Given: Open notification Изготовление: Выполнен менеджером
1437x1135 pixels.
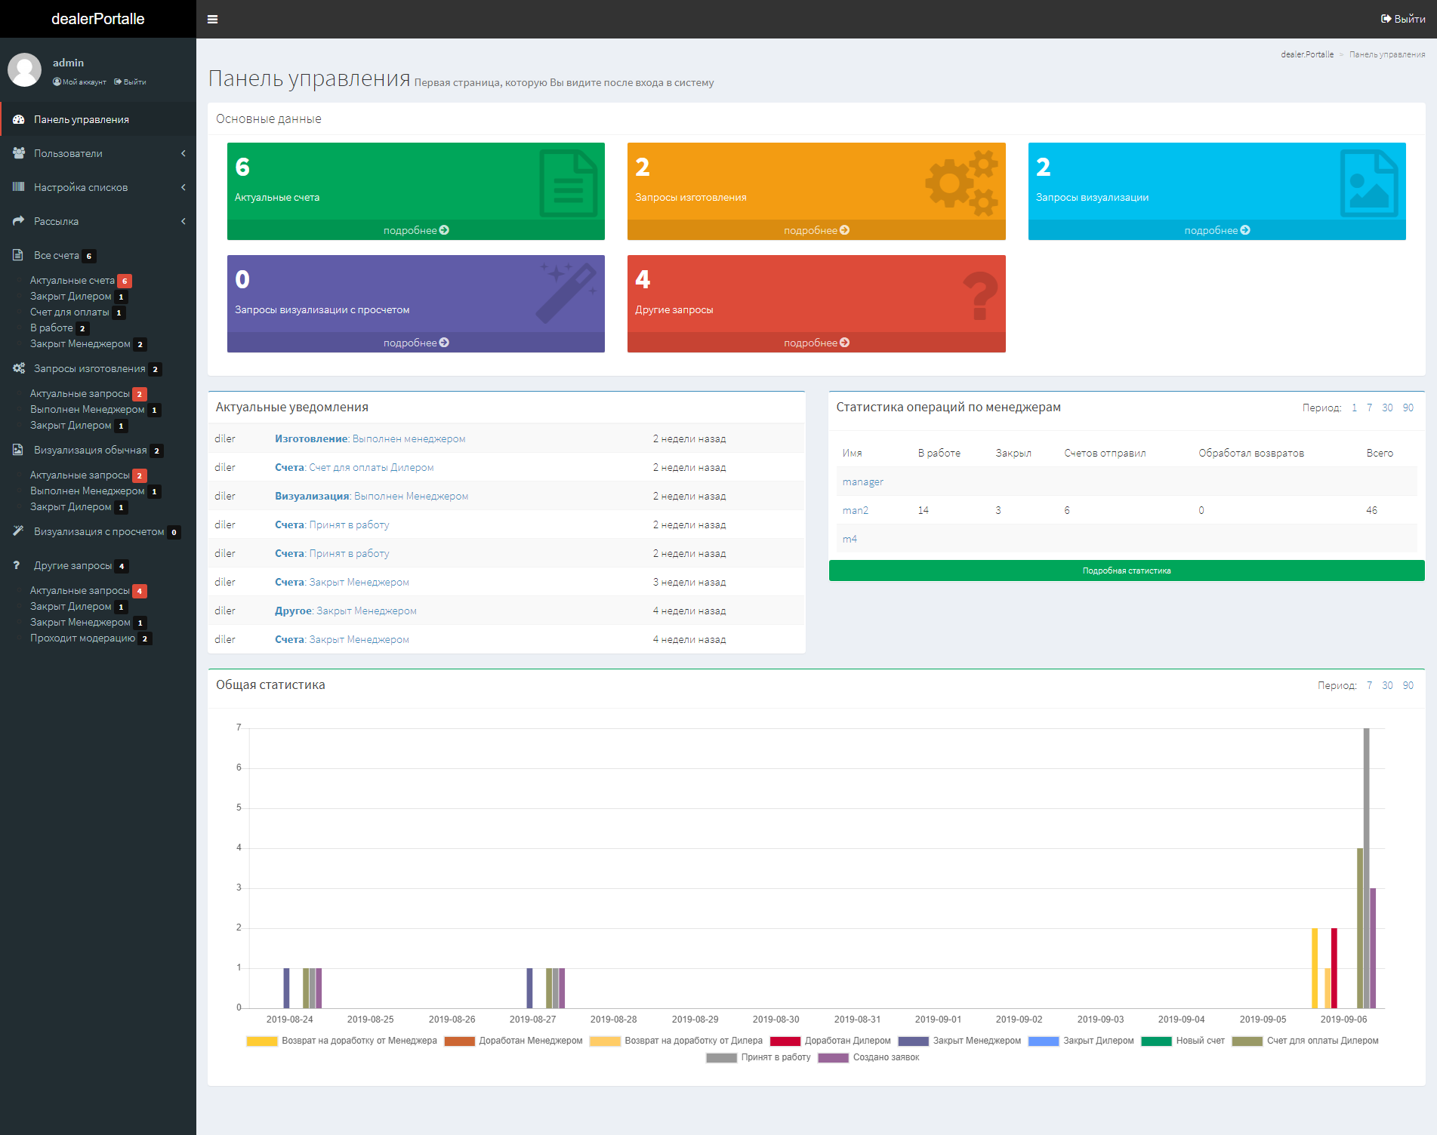Looking at the screenshot, I should click(x=370, y=438).
